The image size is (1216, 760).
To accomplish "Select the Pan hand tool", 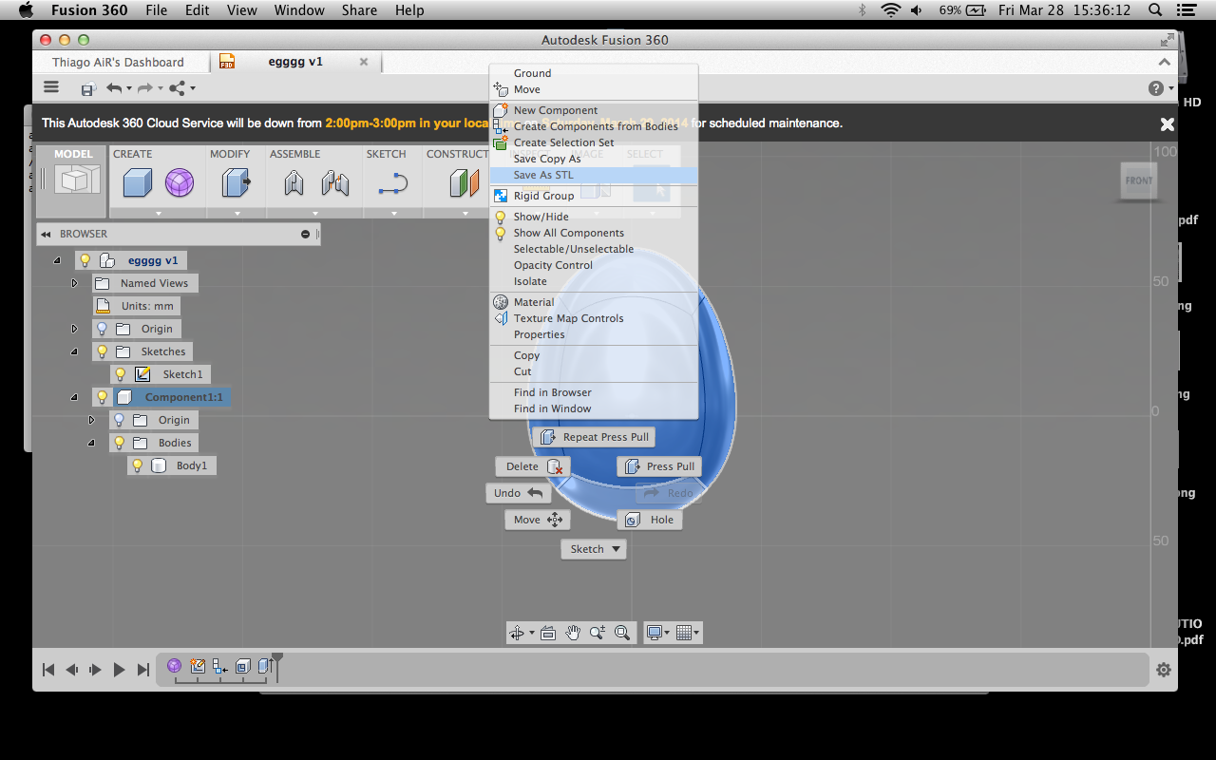I will pyautogui.click(x=573, y=633).
